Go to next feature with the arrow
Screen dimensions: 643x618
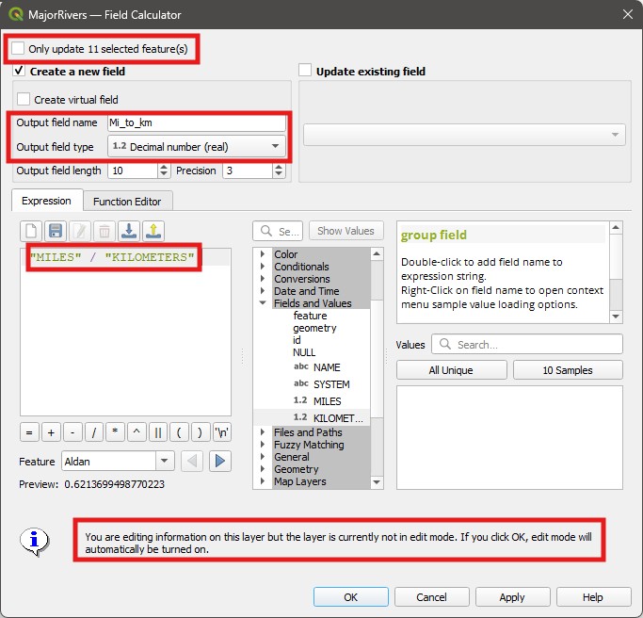coord(220,461)
